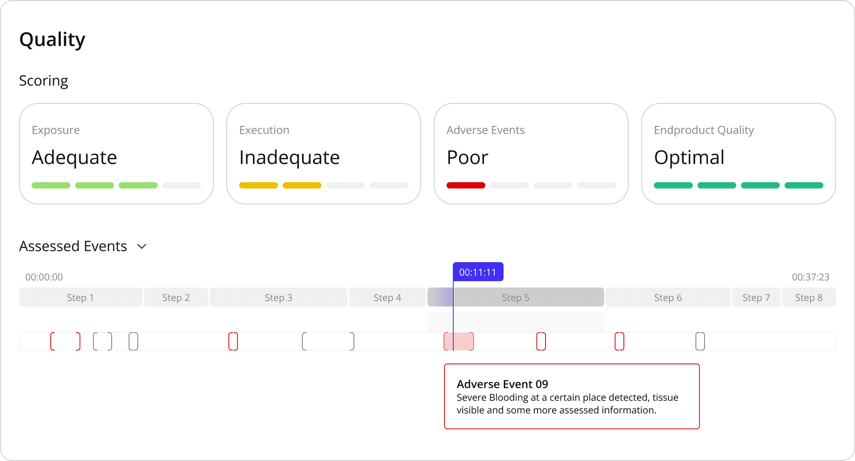The height and width of the screenshot is (461, 855).
Task: Select the red event marker between Step 5 and Step 6
Action: [541, 341]
